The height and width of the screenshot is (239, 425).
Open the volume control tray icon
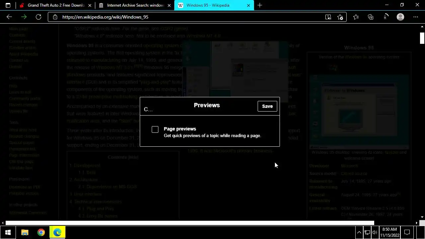(375, 232)
